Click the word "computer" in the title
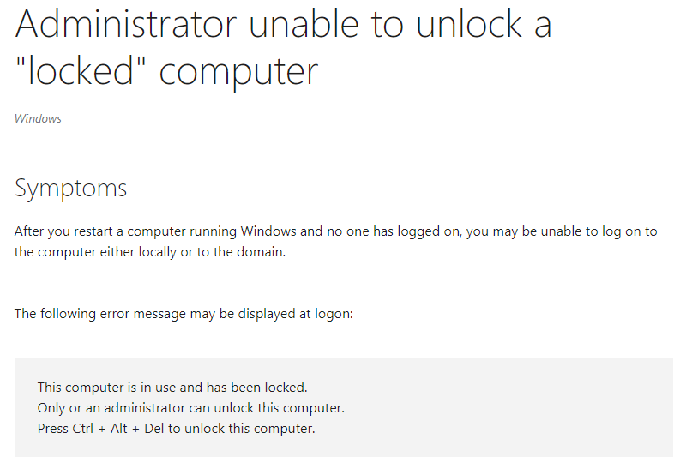 pos(238,73)
